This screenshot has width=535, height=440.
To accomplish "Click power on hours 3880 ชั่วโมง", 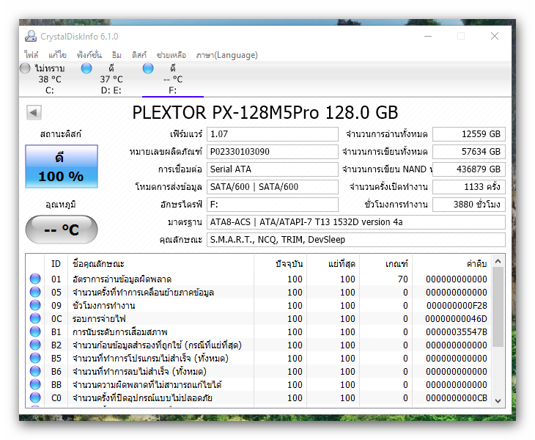I will click(x=469, y=205).
